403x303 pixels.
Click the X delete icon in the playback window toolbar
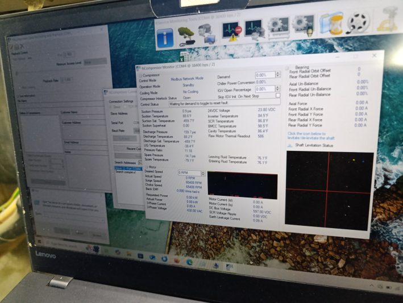tap(22, 47)
